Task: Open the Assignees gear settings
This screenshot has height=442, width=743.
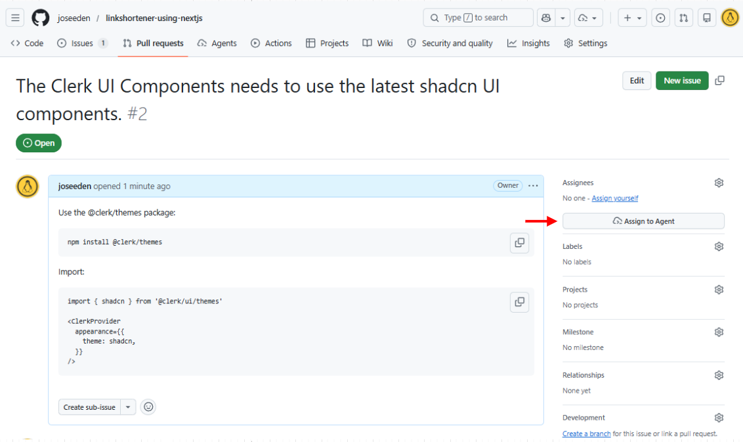Action: coord(719,183)
